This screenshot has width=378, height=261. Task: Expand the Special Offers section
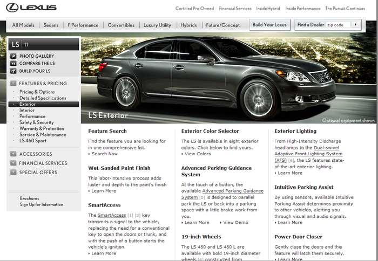(13, 173)
